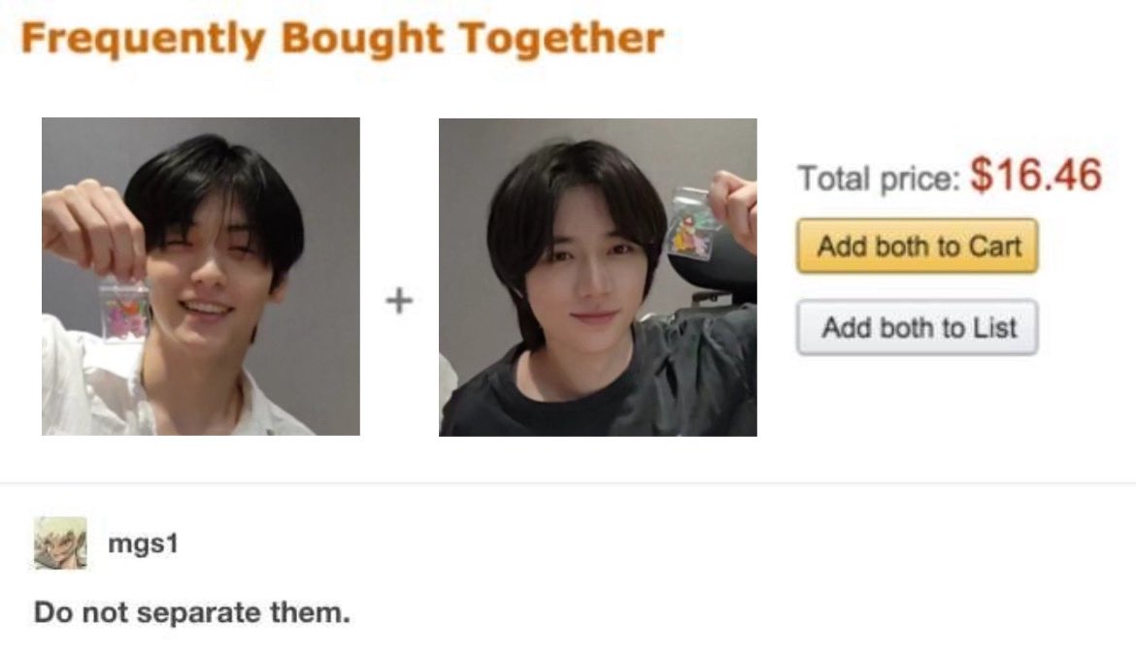The height and width of the screenshot is (658, 1136).
Task: Click the sticker bag in the right photo
Action: click(690, 222)
